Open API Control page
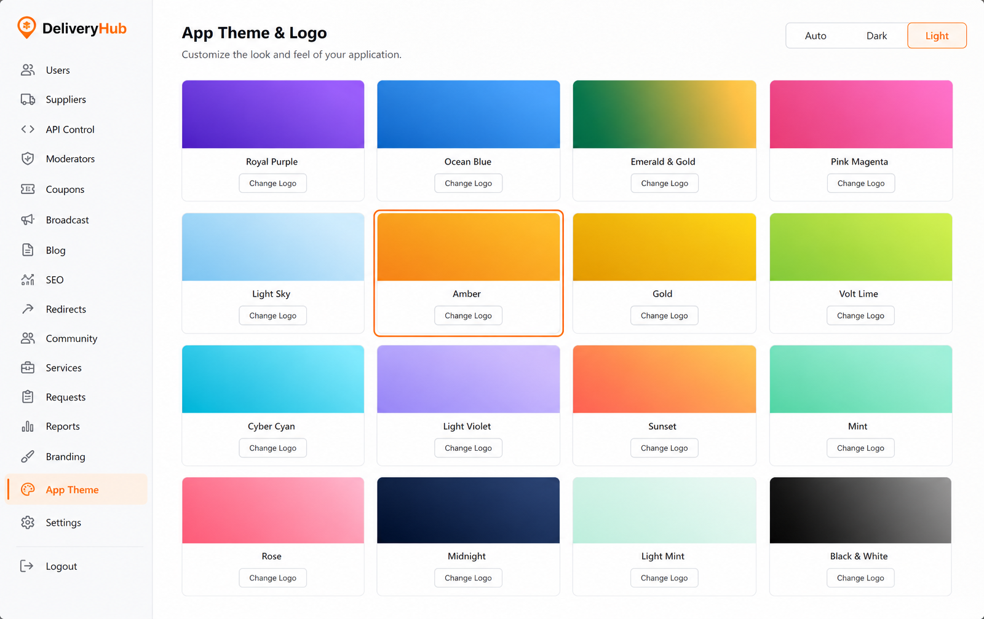984x619 pixels. click(70, 130)
